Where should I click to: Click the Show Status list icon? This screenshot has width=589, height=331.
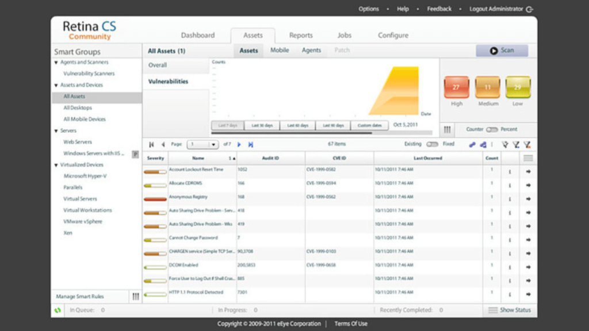(493, 310)
